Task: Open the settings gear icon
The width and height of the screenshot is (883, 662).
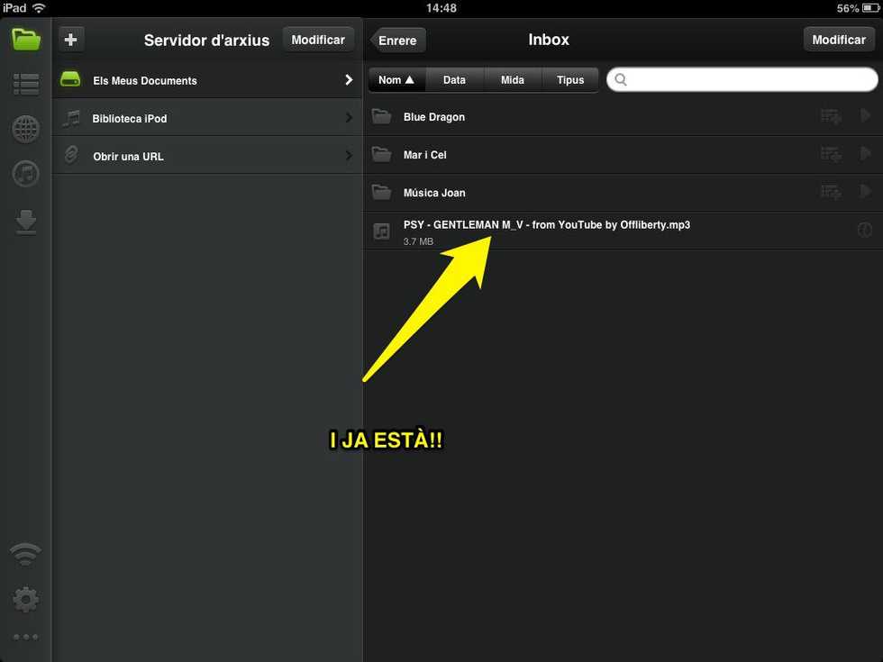Action: tap(25, 598)
